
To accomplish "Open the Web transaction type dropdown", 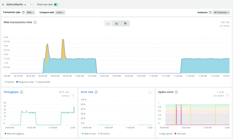I will pyautogui.click(x=30, y=12).
